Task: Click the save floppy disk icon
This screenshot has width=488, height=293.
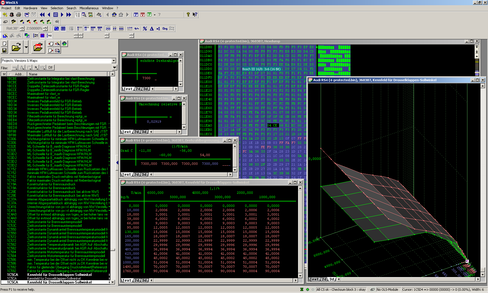Action: [4, 50]
